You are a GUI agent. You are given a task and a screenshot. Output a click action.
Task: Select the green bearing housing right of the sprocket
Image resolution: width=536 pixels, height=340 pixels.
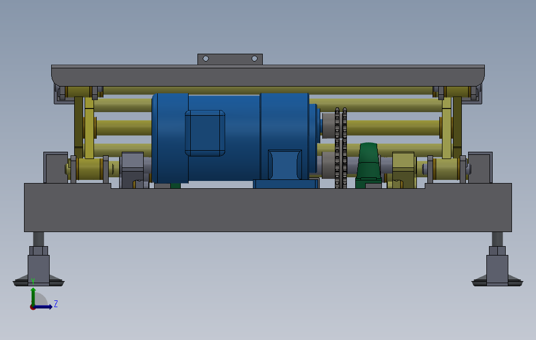pyautogui.click(x=368, y=165)
